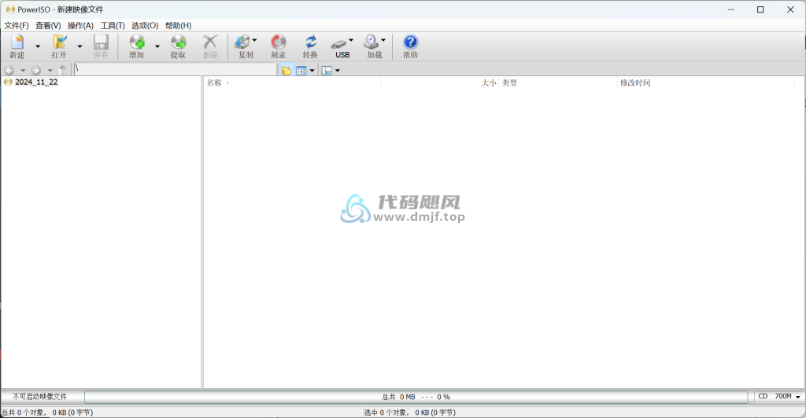Sort by the 大小 column header

[439, 82]
